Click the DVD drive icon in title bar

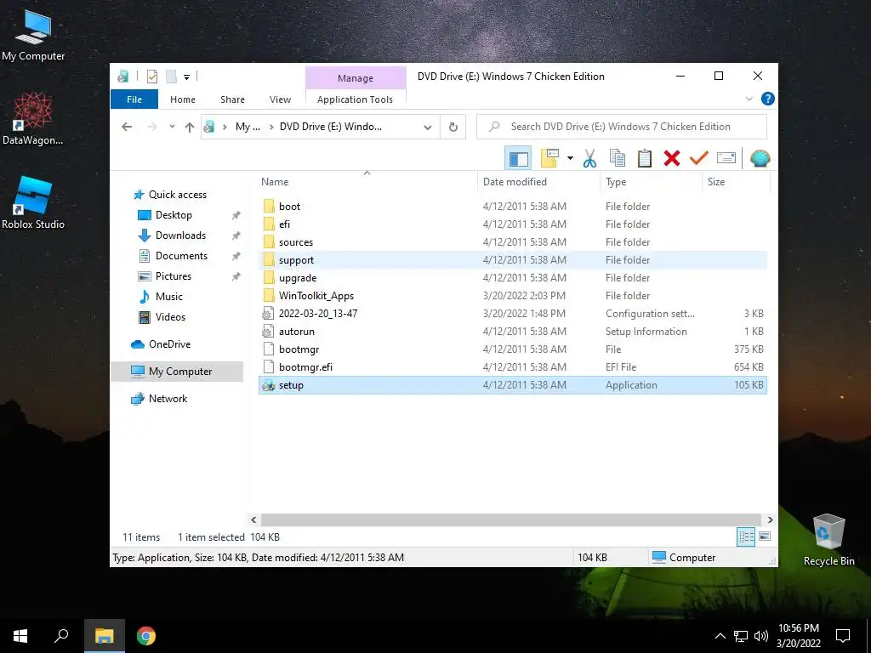123,77
